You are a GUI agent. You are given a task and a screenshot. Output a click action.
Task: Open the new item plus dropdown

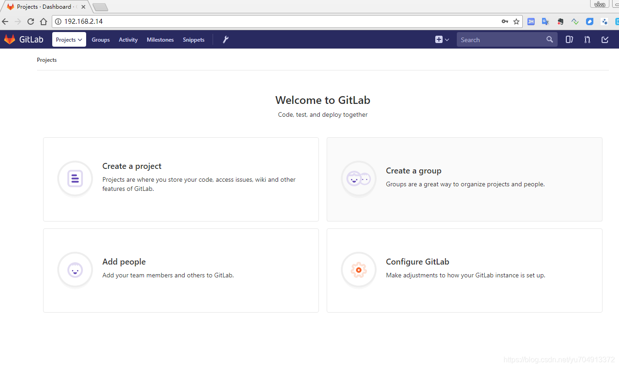(442, 40)
